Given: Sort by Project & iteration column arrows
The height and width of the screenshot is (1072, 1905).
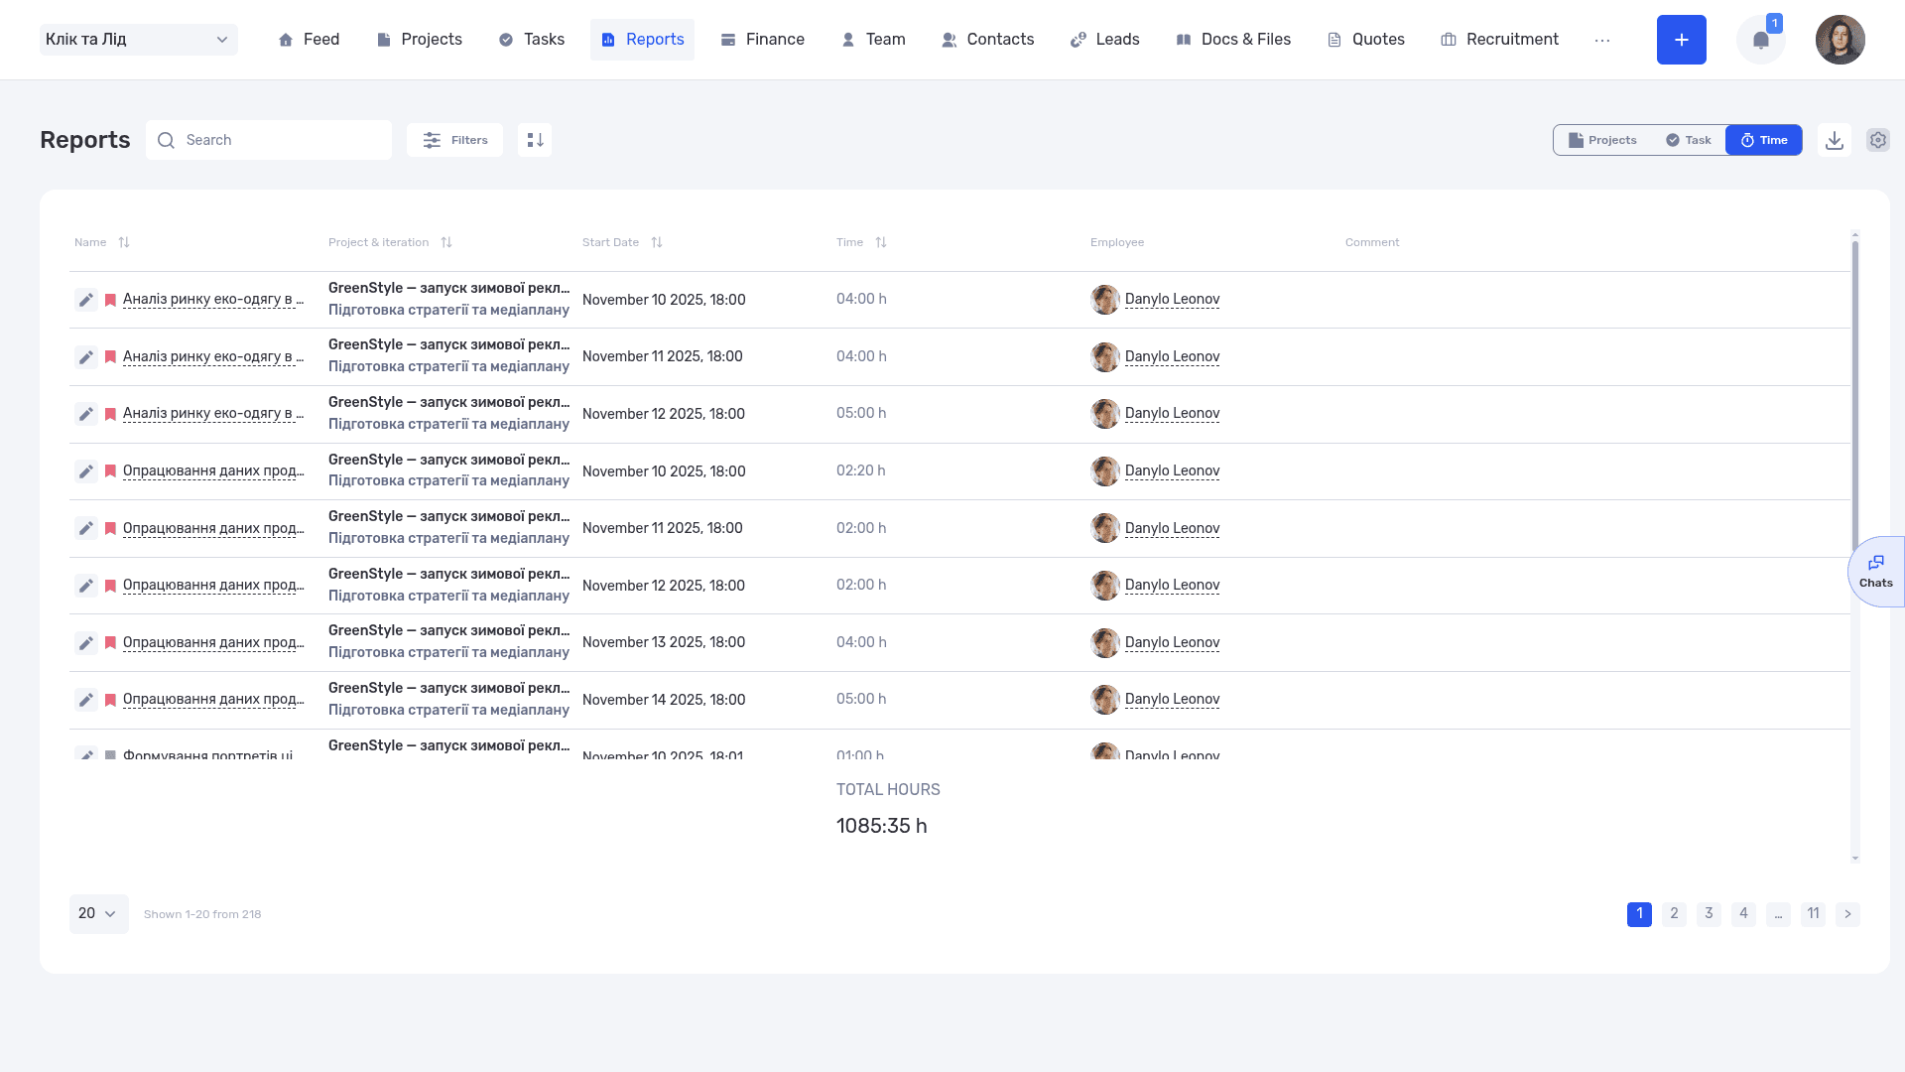Looking at the screenshot, I should point(446,242).
